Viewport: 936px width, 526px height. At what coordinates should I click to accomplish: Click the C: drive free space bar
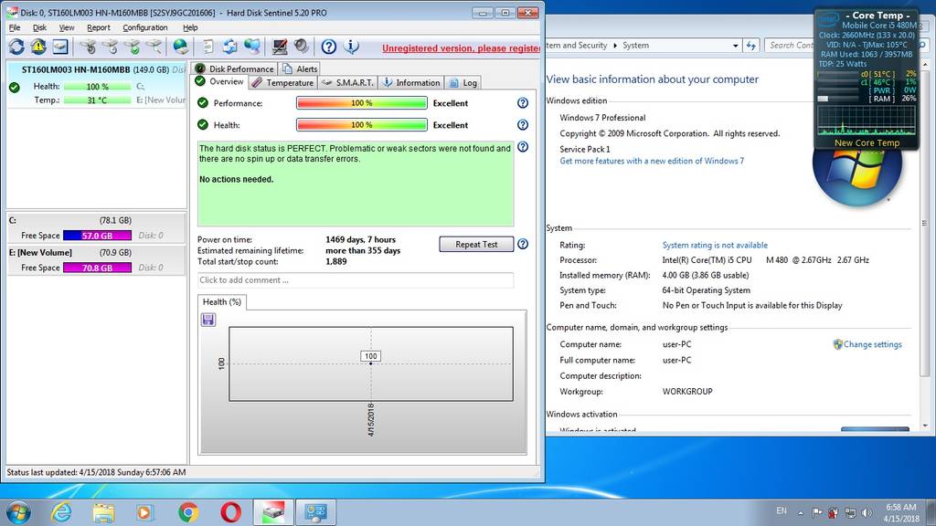pyautogui.click(x=97, y=236)
